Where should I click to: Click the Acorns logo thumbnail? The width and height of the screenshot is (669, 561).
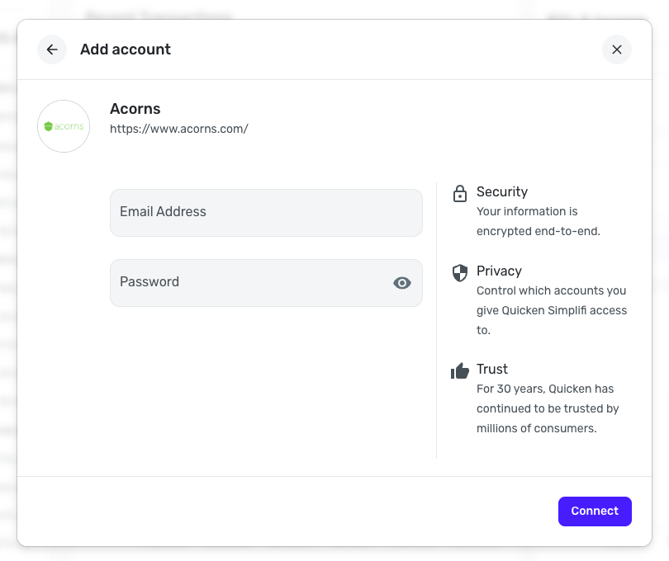64,126
